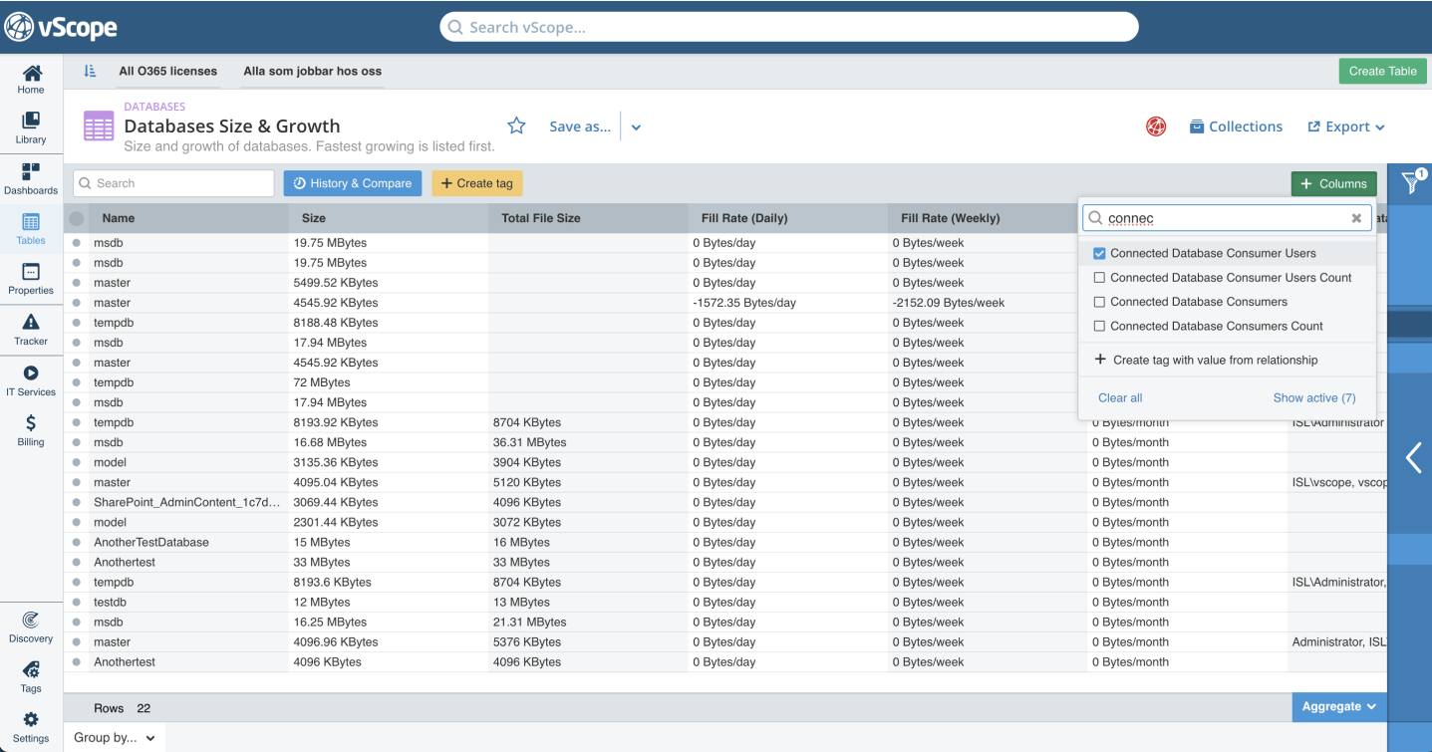Click the Search vScope field
The image size is (1432, 752).
click(x=789, y=27)
